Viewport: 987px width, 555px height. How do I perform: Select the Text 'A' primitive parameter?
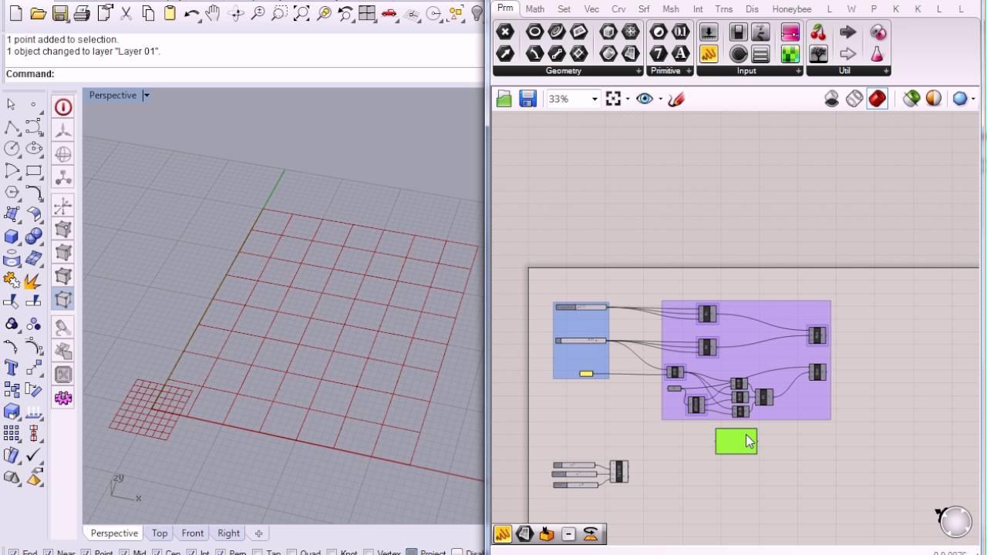tap(680, 53)
